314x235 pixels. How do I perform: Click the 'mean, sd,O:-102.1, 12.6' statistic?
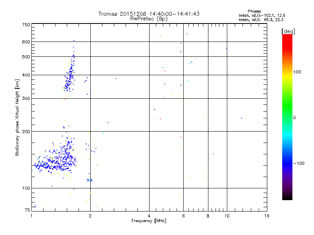click(x=262, y=15)
